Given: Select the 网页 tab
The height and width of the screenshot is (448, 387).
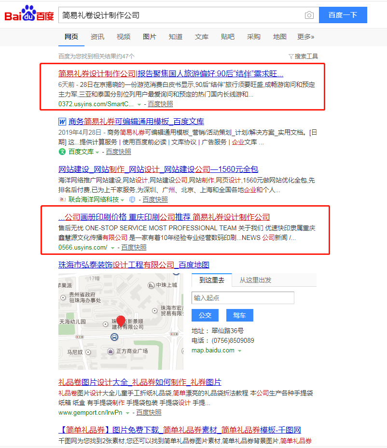Looking at the screenshot, I should click(x=71, y=37).
